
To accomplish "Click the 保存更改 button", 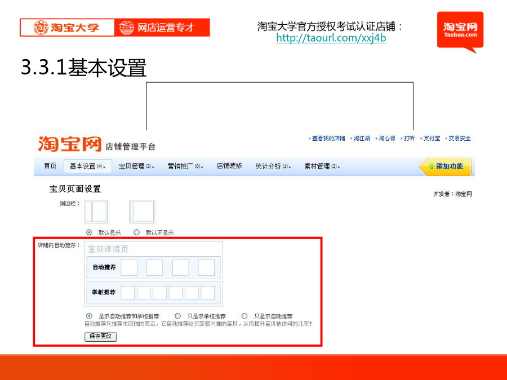I will tap(101, 337).
